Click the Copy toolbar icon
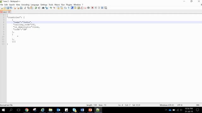202x113 pixels. tap(28, 8)
